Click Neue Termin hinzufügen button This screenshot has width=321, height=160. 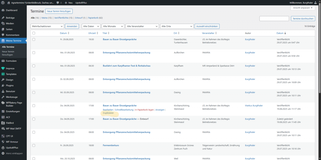[x=59, y=11]
